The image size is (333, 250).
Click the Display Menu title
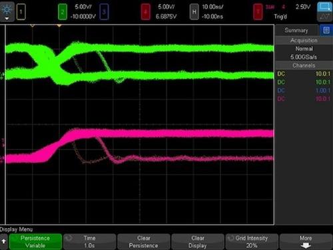17,229
